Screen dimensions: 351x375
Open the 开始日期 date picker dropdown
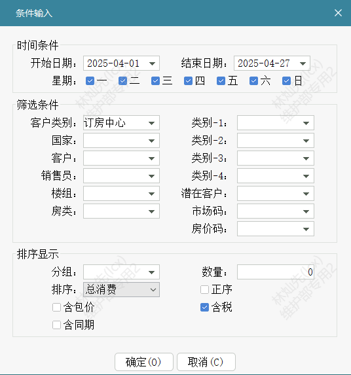click(152, 63)
